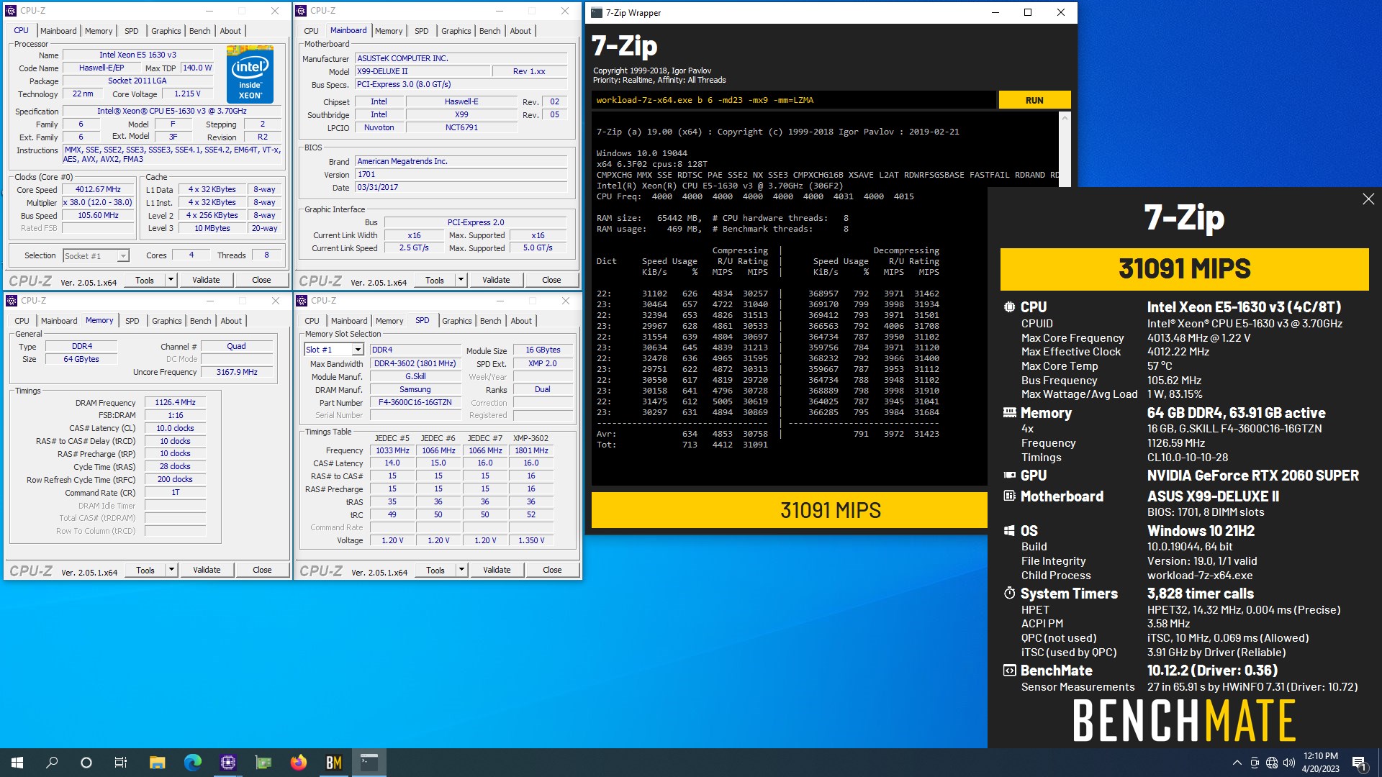The height and width of the screenshot is (777, 1382).
Task: Close the BenchMate result panel with X
Action: pos(1368,199)
